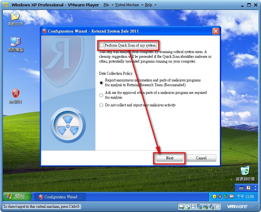Click the Next button in wizard
Viewport: 261px width, 212px height.
[x=170, y=158]
